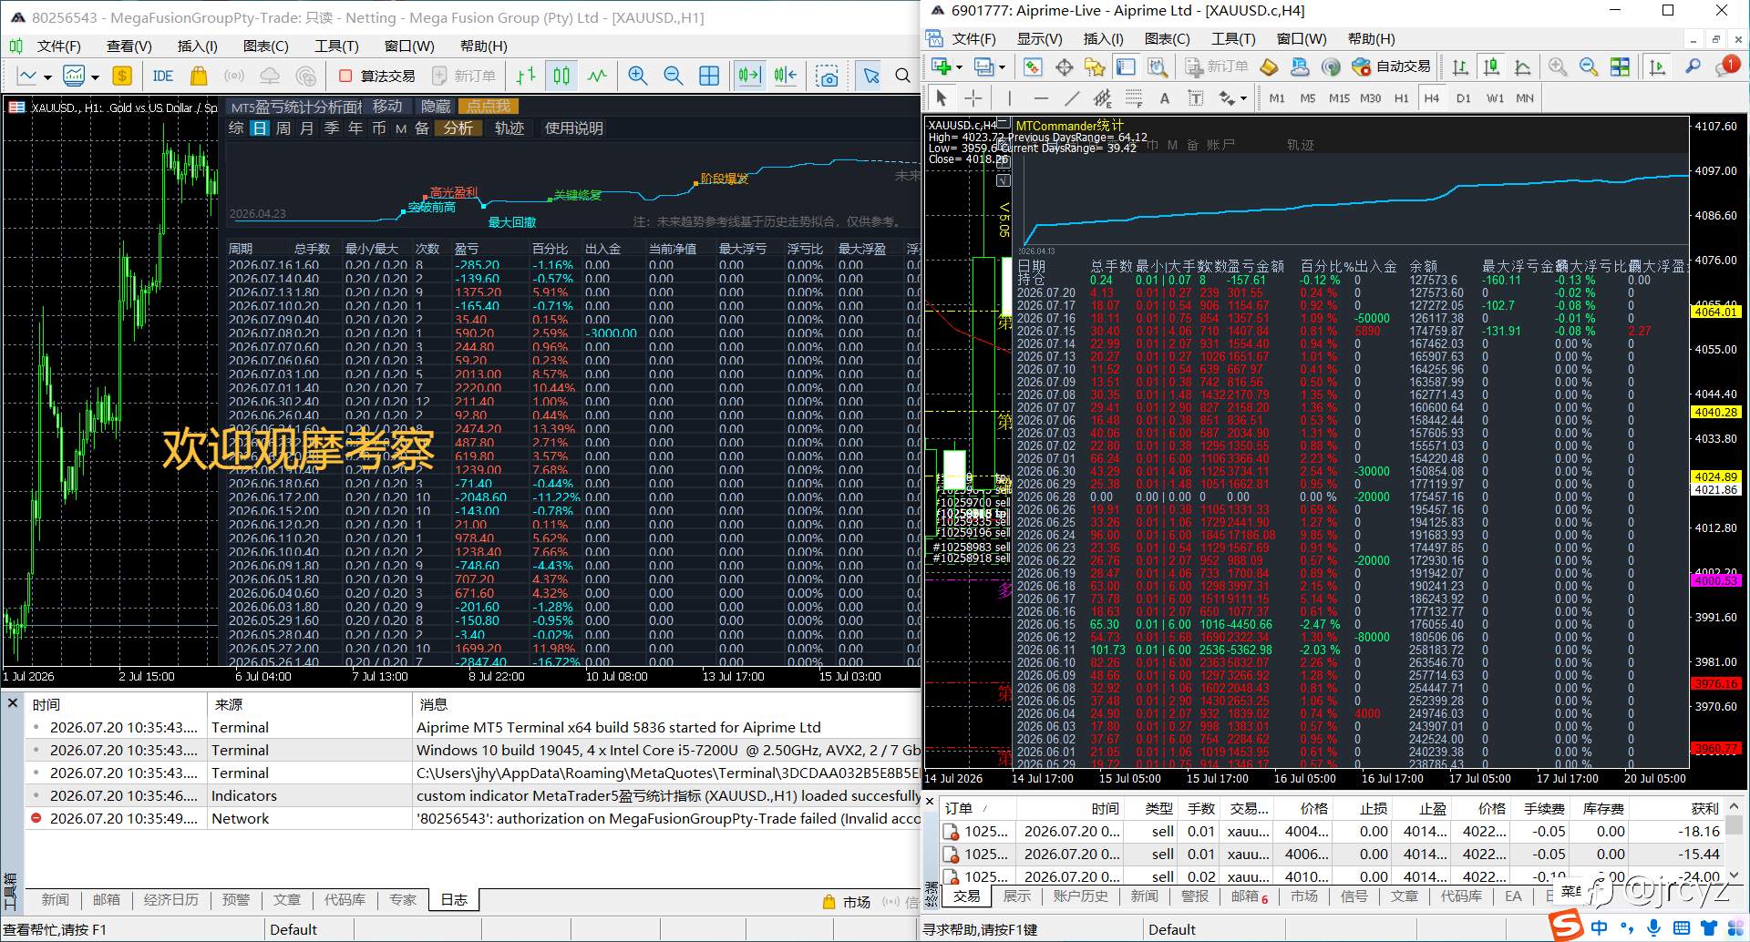Click the IDE icon in MT5 toolbar

pos(163,76)
